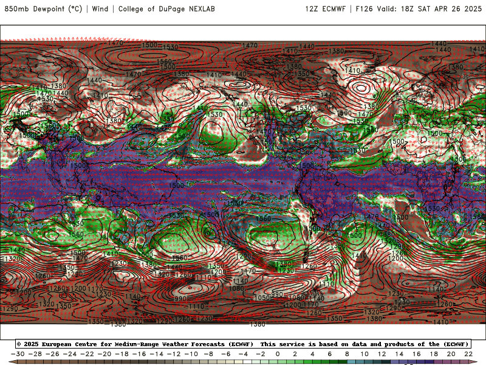Click the '1050' contour label on the map
The height and width of the screenshot is (365, 486).
point(262,297)
